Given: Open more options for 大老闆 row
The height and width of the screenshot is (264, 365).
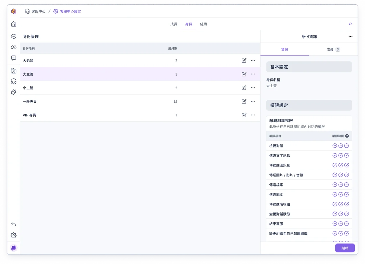Looking at the screenshot, I should pos(253,60).
